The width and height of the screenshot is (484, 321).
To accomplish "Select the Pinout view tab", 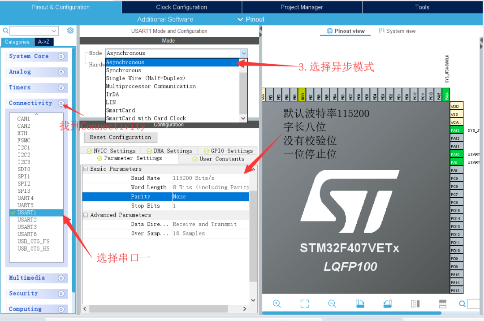I will tap(346, 31).
